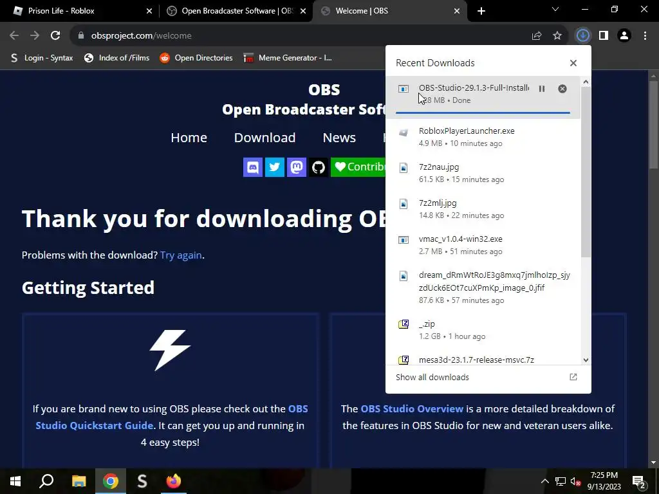659x494 pixels.
Task: Open File Explorer from the taskbar
Action: pyautogui.click(x=79, y=481)
